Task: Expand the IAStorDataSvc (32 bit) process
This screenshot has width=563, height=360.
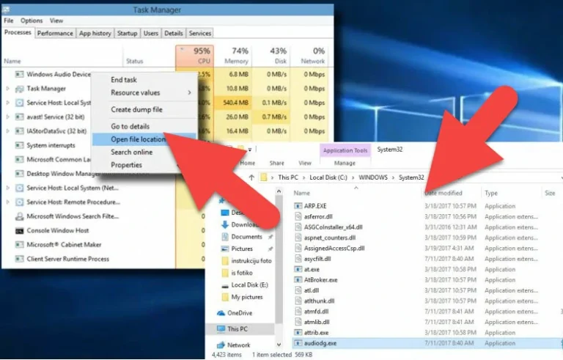Action: point(8,131)
